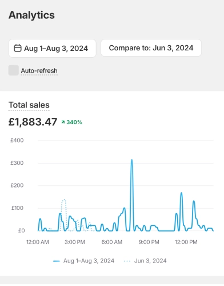This screenshot has height=286, width=224.
Task: Click the Analytics page heading
Action: [x=31, y=15]
